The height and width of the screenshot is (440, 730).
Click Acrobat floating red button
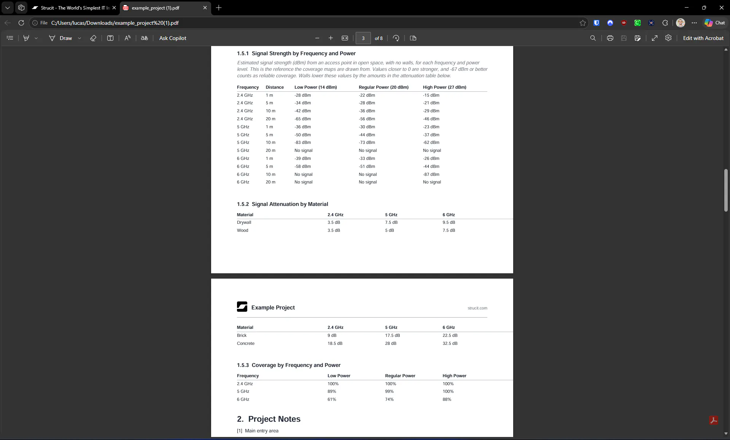(x=714, y=420)
